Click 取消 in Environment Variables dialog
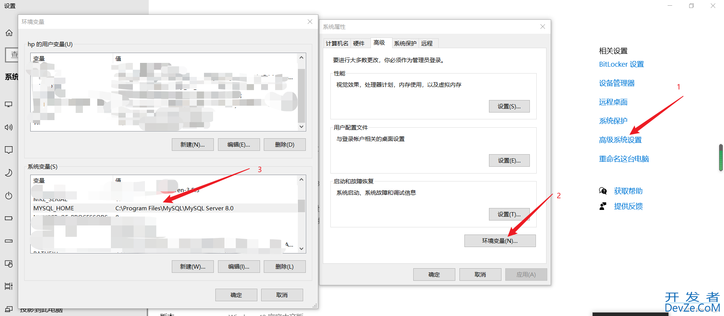The image size is (724, 316). [x=282, y=295]
